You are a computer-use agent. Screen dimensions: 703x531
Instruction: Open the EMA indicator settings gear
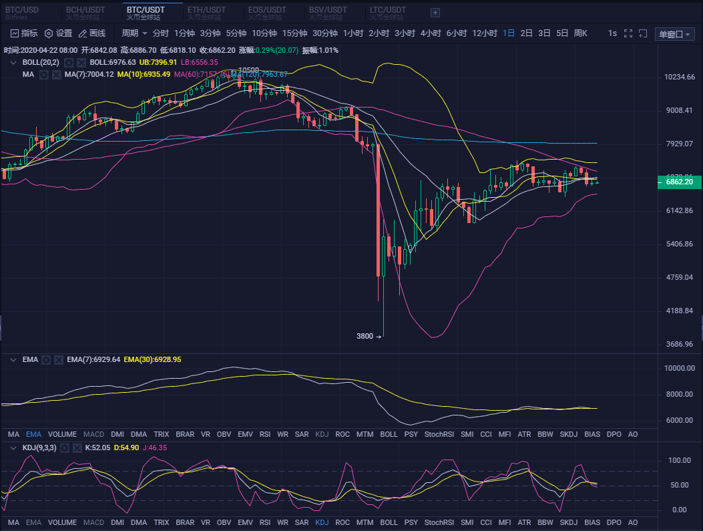(46, 359)
